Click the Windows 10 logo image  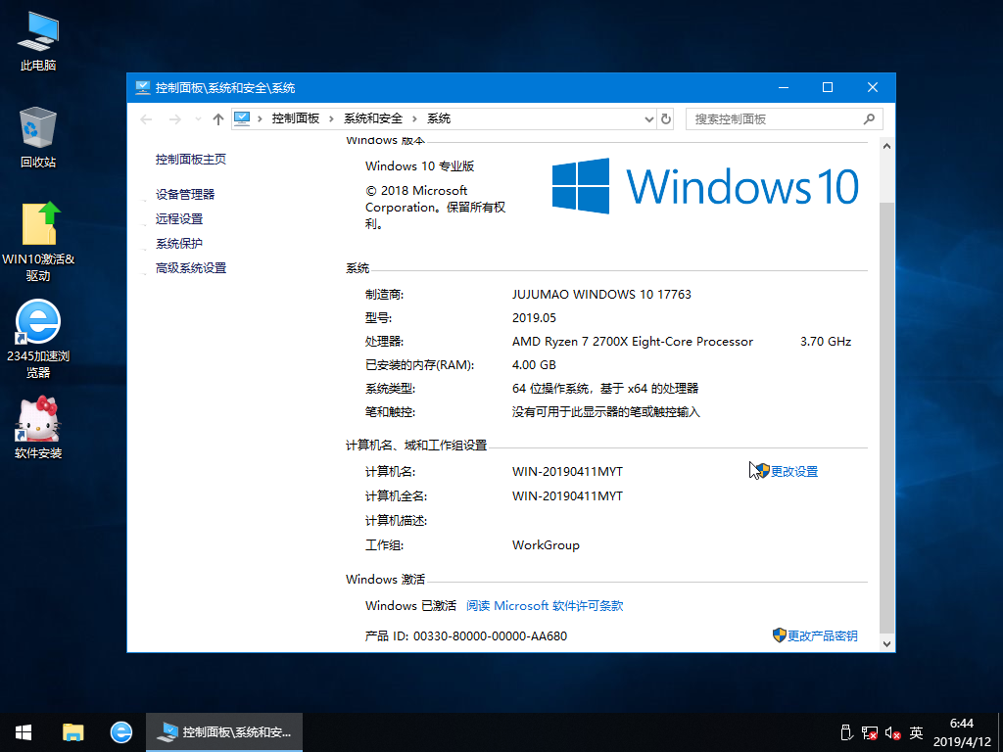coord(705,186)
